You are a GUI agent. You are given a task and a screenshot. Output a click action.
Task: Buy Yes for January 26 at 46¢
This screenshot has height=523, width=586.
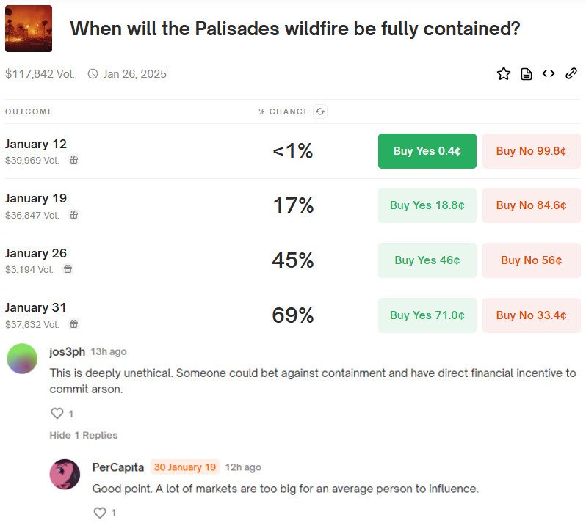tap(427, 260)
